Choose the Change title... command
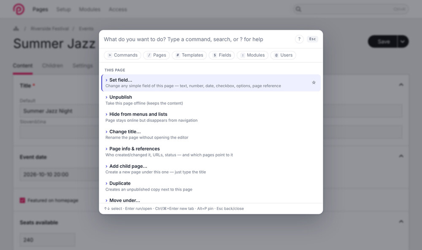 211,134
